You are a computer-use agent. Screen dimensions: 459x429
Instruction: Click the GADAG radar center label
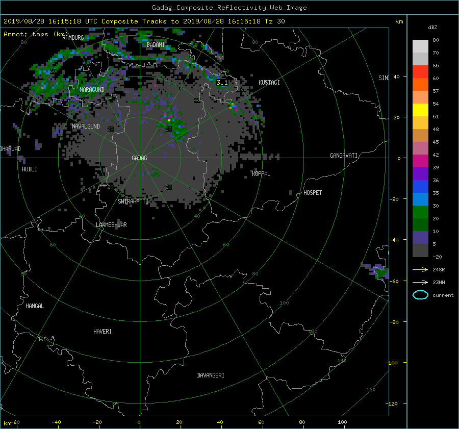(x=139, y=158)
